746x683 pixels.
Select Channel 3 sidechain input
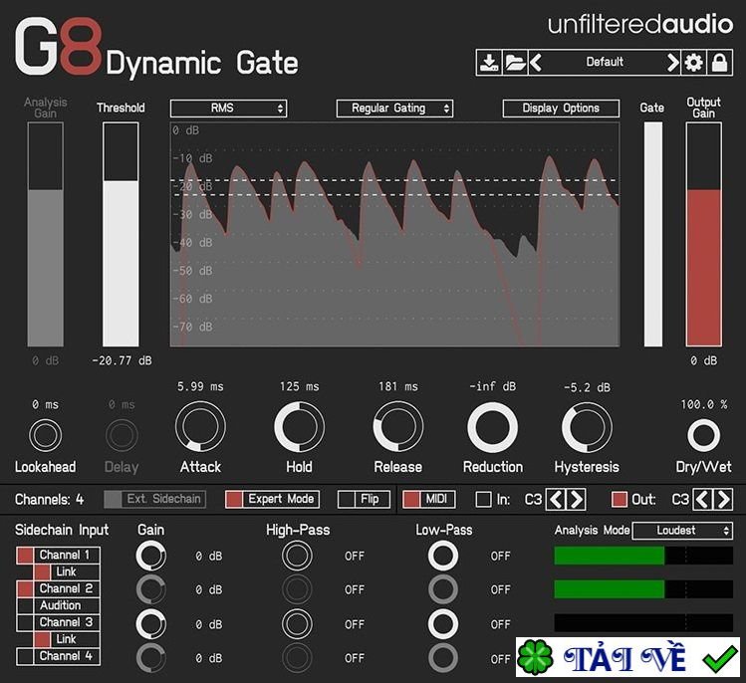(64, 622)
